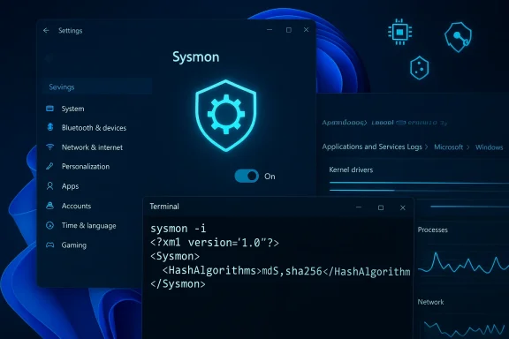Click the glowing CPU chip icon

point(400,32)
